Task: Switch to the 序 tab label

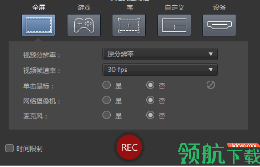Action: (x=129, y=8)
